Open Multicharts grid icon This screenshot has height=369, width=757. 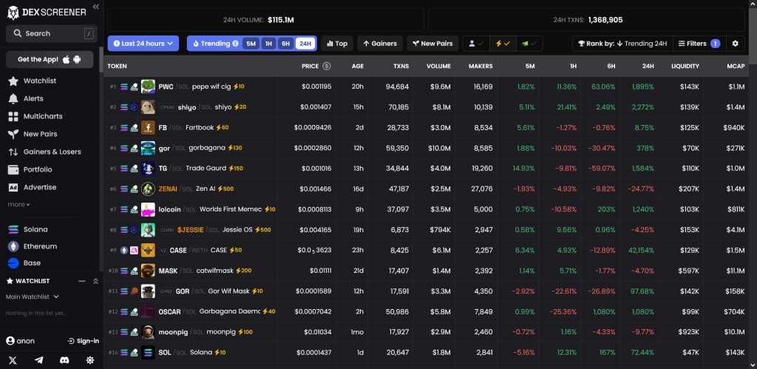click(x=13, y=116)
